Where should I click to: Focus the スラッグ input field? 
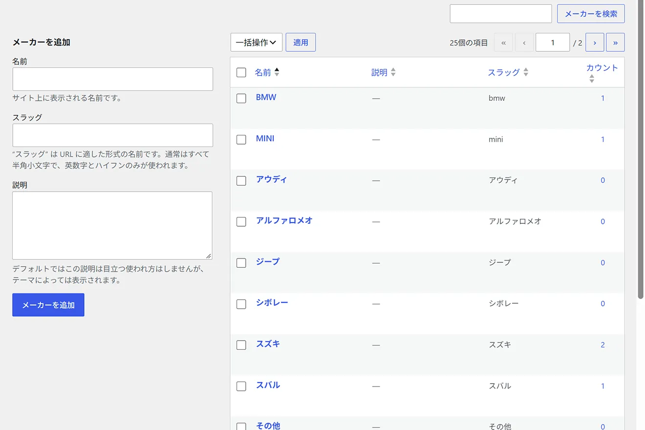113,135
